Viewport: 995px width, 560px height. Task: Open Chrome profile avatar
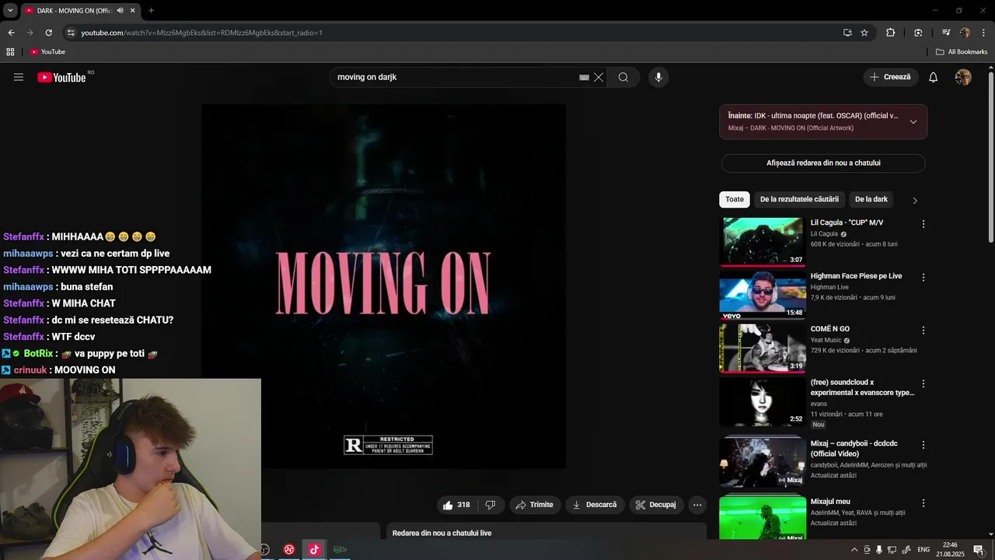(x=965, y=33)
